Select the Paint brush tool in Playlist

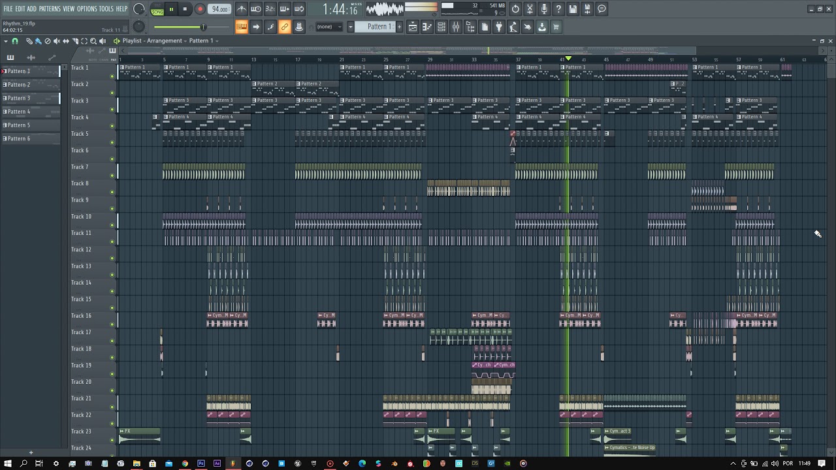tap(39, 41)
